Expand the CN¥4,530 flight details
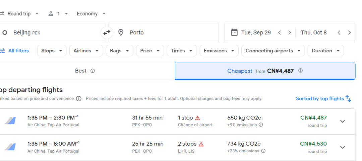362x161 pixels. click(343, 147)
